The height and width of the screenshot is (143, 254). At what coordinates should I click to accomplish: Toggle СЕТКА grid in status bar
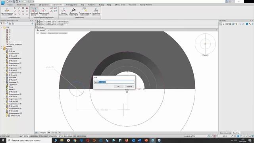[26, 136]
